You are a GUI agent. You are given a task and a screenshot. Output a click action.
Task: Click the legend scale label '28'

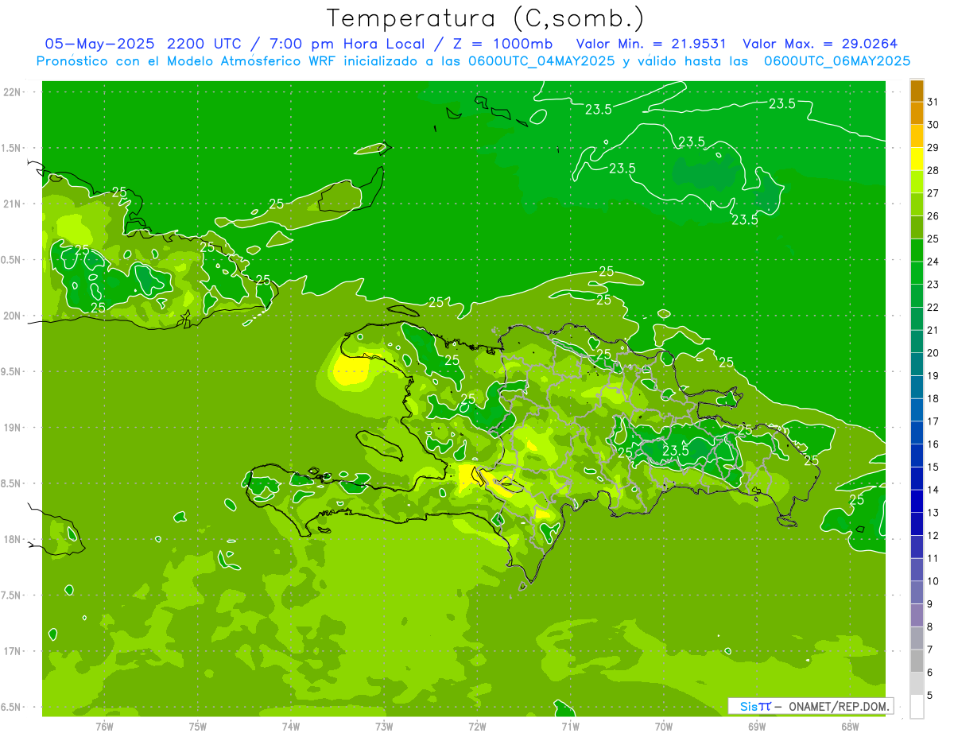933,170
